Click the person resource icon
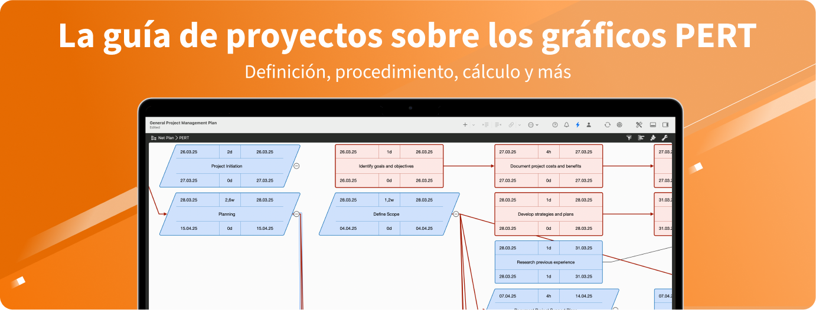The height and width of the screenshot is (310, 816). 589,125
